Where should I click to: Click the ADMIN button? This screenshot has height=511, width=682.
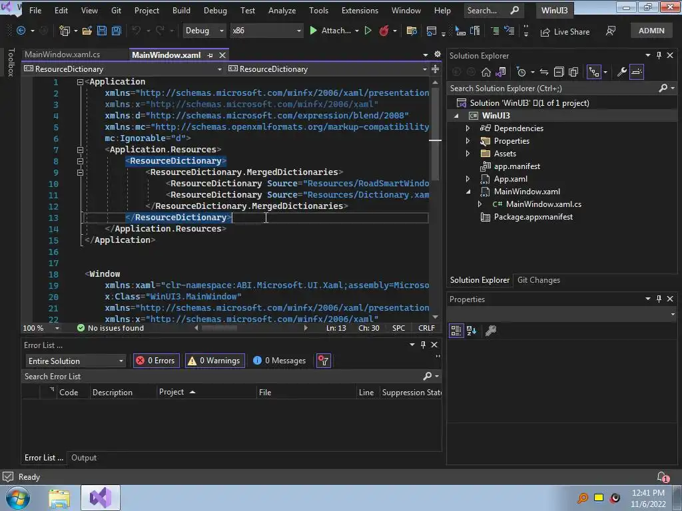click(651, 31)
